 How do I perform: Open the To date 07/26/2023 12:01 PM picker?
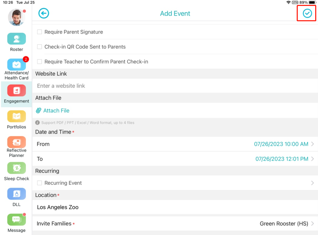tap(175, 159)
